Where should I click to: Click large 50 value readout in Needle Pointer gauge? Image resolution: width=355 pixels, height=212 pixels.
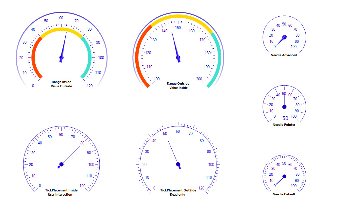(x=285, y=118)
